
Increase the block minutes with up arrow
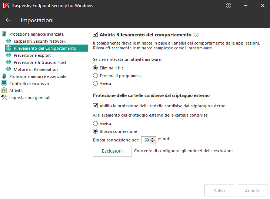click(152, 138)
